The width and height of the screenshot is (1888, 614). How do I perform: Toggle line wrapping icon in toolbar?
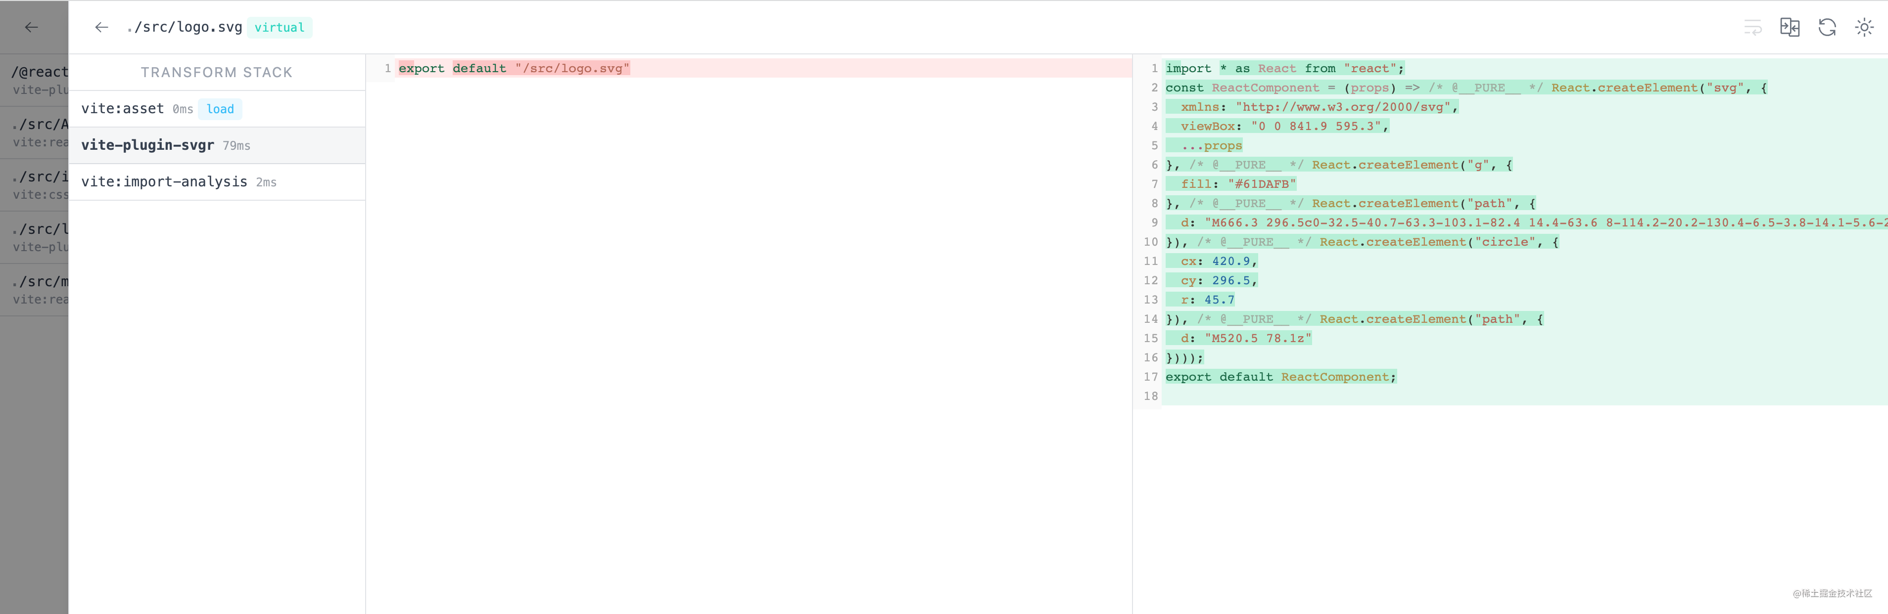1752,28
